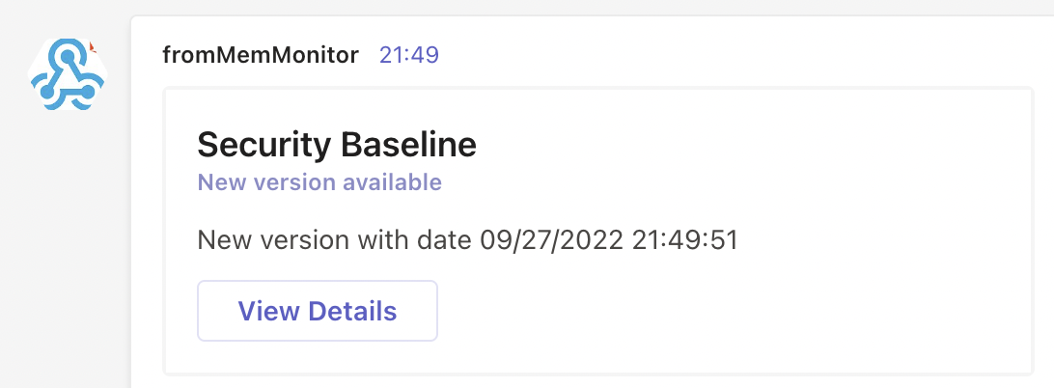The width and height of the screenshot is (1054, 388).
Task: Click the fromMemMonitor sender name
Action: pyautogui.click(x=262, y=55)
